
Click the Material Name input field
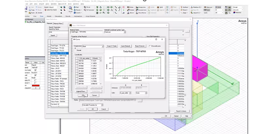click(x=87, y=32)
